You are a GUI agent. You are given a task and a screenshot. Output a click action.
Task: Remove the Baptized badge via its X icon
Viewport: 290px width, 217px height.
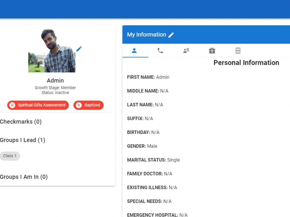coord(79,105)
